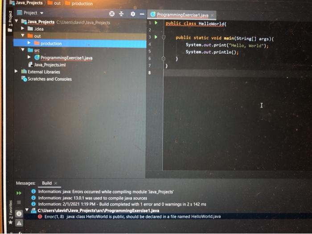Click the red error icon in Messages
312x234 pixels.
40,216
